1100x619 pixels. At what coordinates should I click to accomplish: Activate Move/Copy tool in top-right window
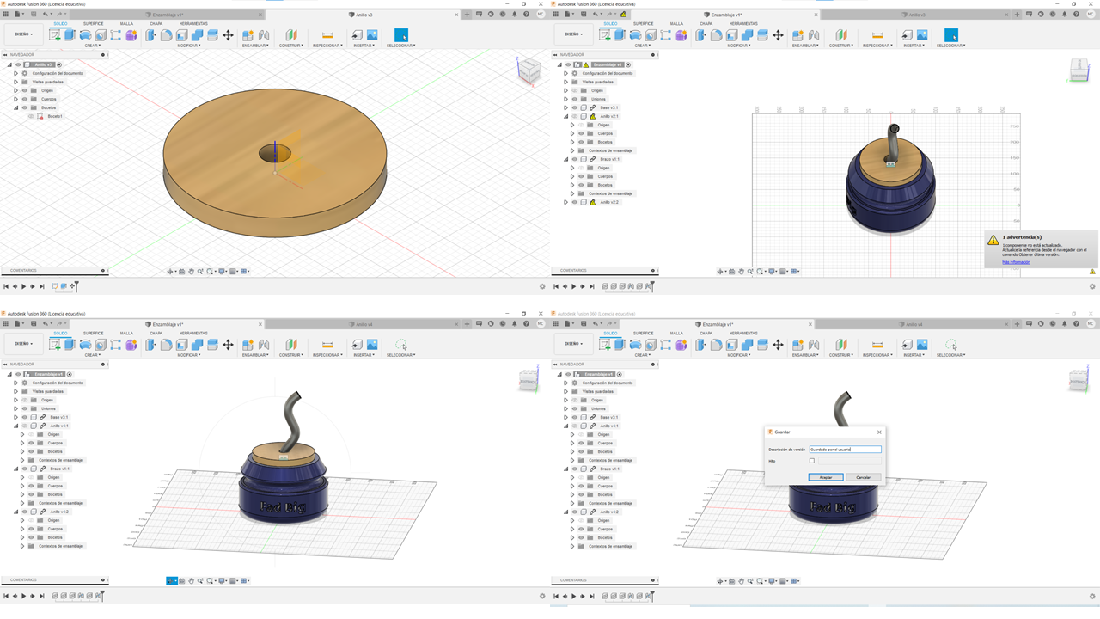778,35
